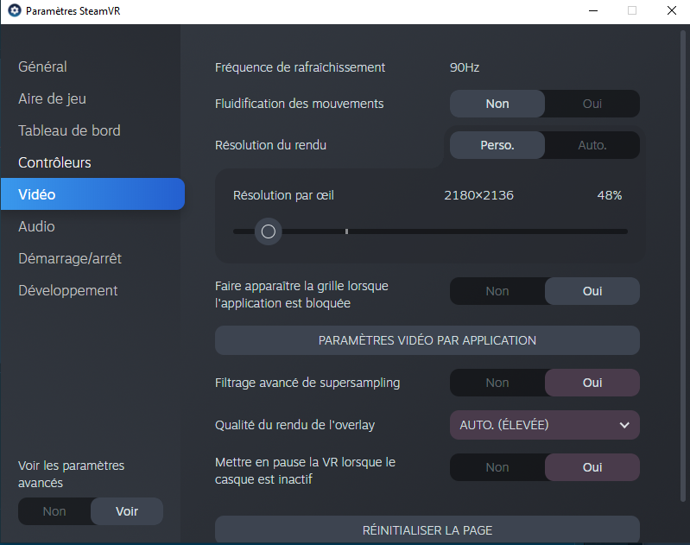Close the Paramètres SteamVR window
690x545 pixels.
tap(672, 10)
